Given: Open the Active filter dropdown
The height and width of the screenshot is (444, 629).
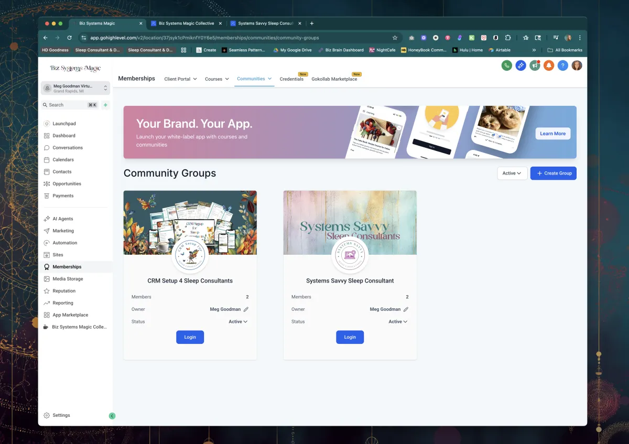Looking at the screenshot, I should click(512, 174).
